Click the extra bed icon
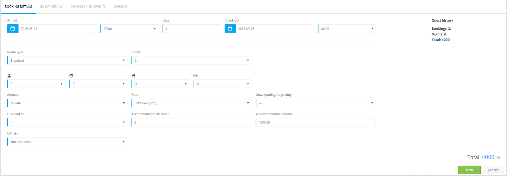Image resolution: width=507 pixels, height=176 pixels. click(x=196, y=76)
